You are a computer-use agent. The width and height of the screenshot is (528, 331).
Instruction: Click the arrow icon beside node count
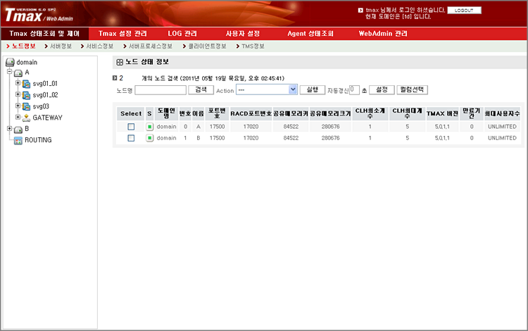pyautogui.click(x=115, y=78)
